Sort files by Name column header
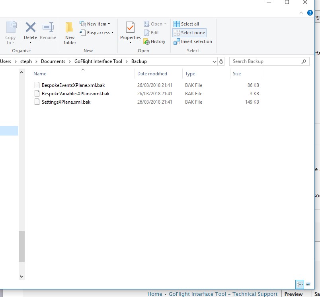This screenshot has height=297, width=320. point(40,74)
